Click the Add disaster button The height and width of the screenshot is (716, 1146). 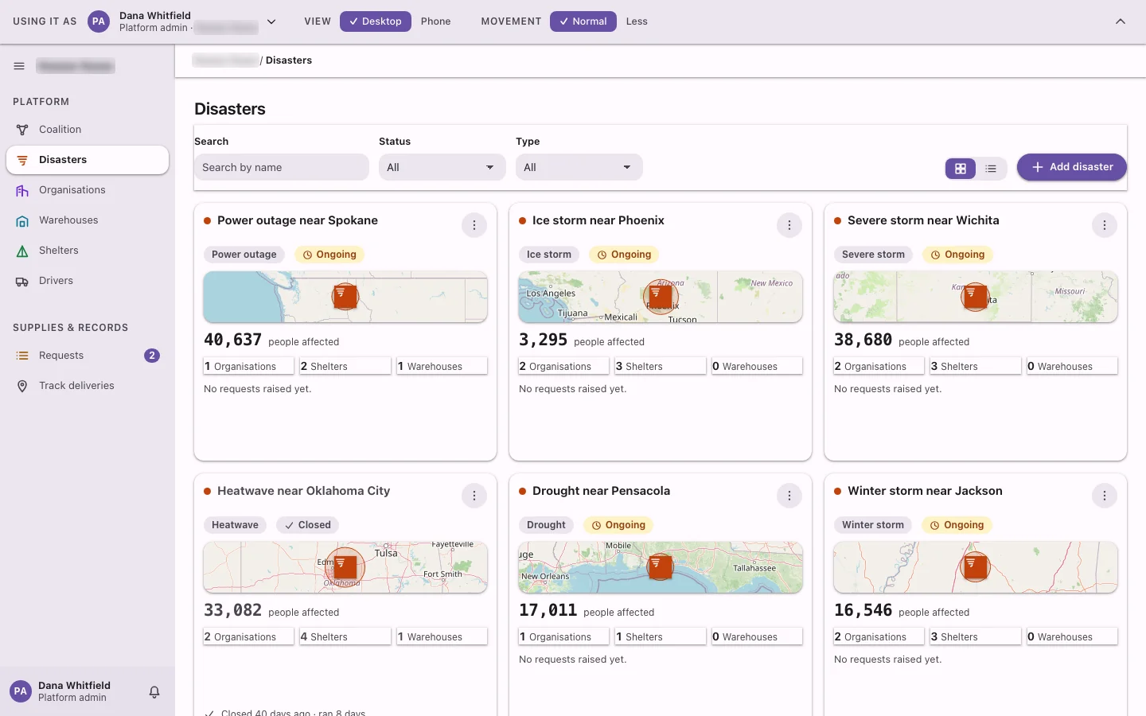coord(1072,167)
